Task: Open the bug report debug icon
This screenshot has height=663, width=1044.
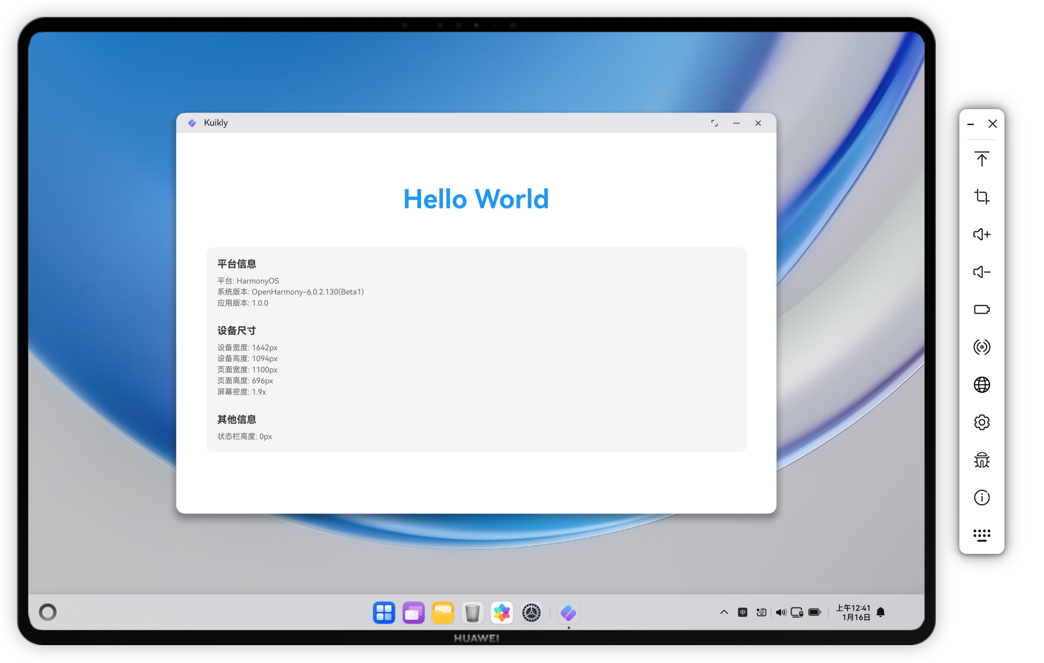Action: [x=981, y=460]
